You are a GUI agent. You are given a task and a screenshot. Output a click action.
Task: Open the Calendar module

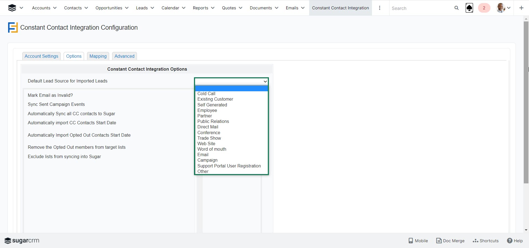pyautogui.click(x=170, y=8)
